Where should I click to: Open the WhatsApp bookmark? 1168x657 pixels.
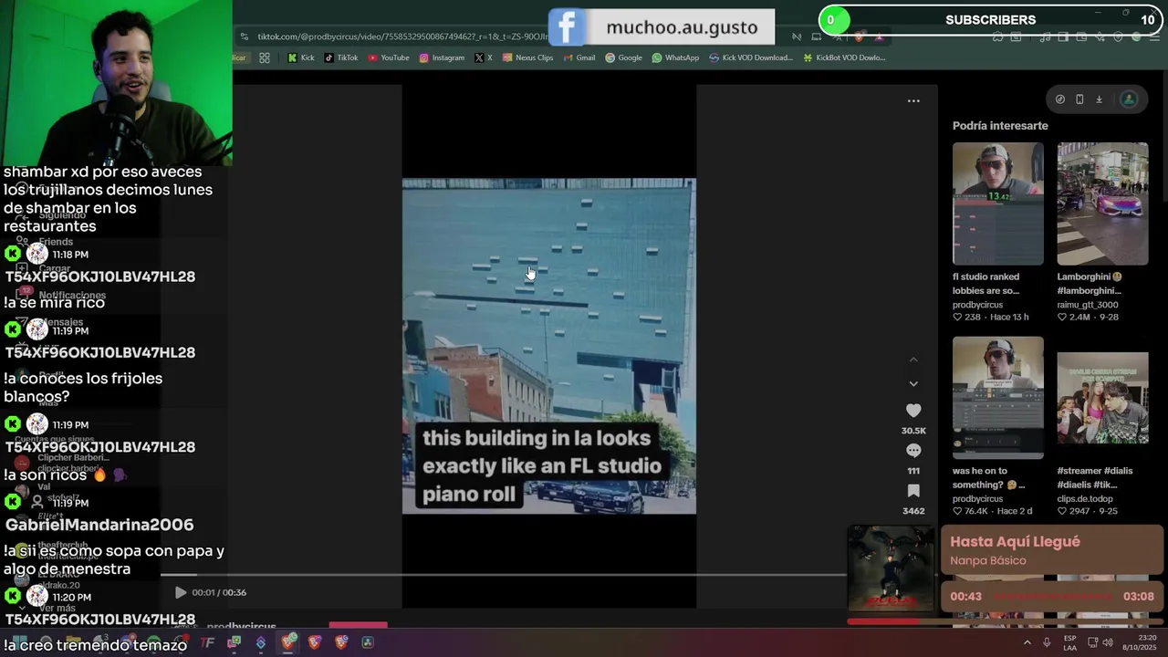[675, 57]
